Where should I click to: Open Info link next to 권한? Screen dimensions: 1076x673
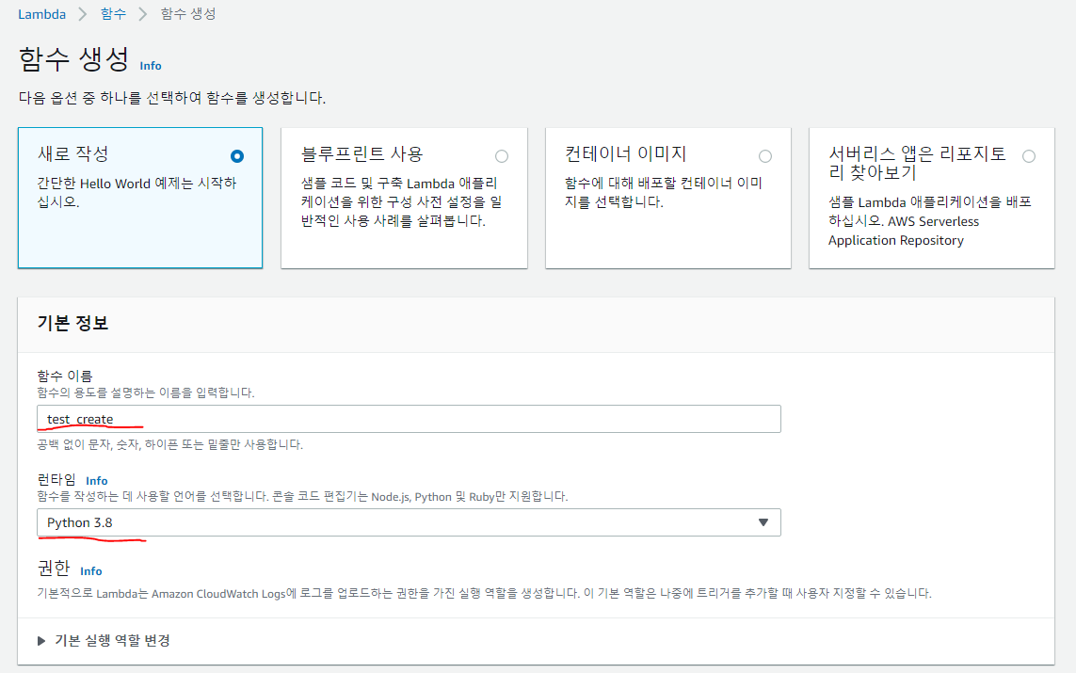[x=90, y=571]
